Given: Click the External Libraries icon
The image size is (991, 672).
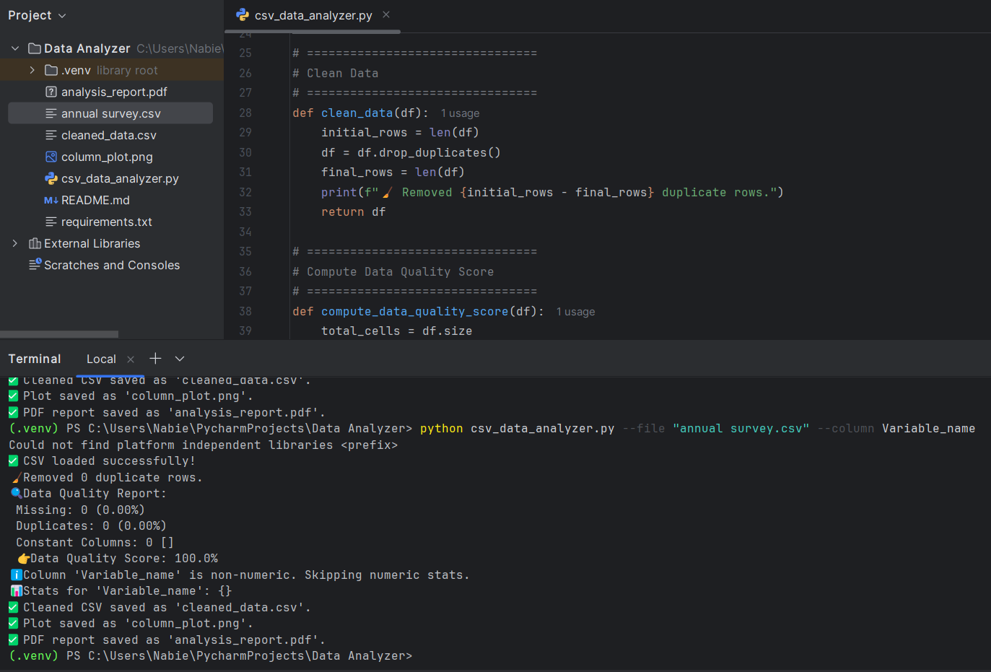Looking at the screenshot, I should pyautogui.click(x=35, y=243).
